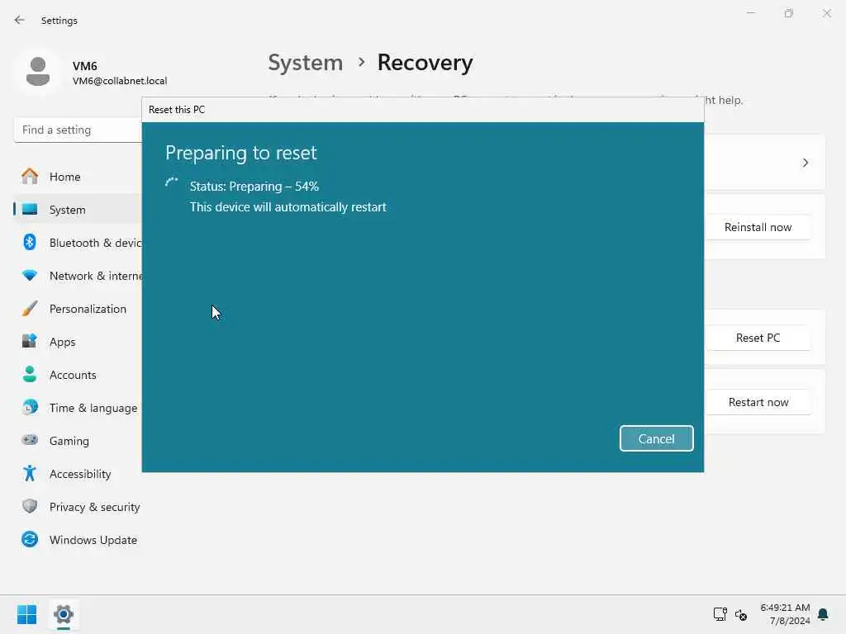Click the Recovery page heading
Image resolution: width=846 pixels, height=634 pixels.
pyautogui.click(x=425, y=63)
